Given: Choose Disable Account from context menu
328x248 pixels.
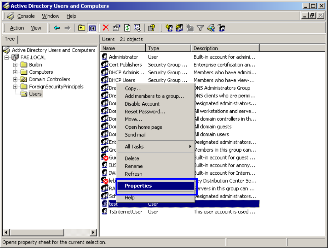Looking at the screenshot, I should coord(156,104).
